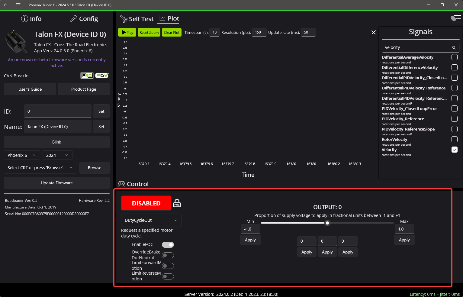
Task: Switch to the Config tab
Action: click(x=84, y=19)
